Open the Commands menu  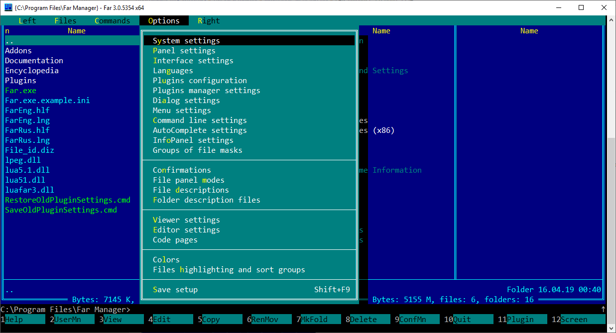pos(112,21)
